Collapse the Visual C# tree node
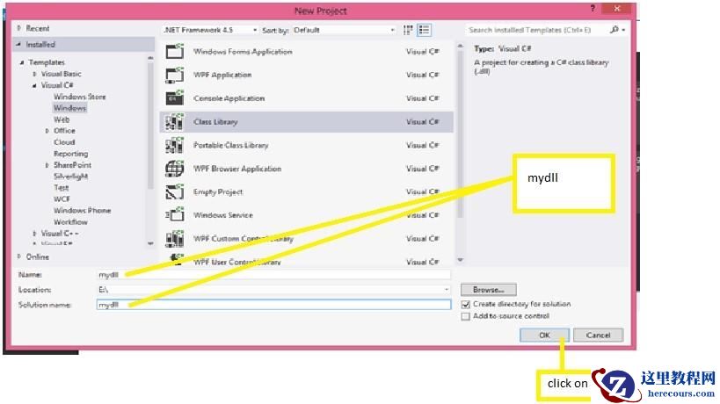The image size is (720, 404). (34, 85)
